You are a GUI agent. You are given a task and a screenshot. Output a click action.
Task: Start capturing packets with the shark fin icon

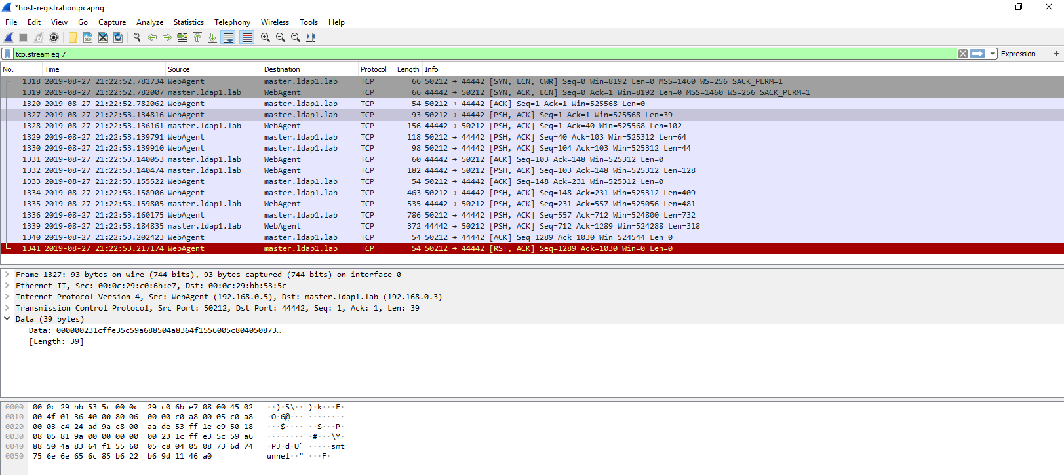click(x=9, y=37)
